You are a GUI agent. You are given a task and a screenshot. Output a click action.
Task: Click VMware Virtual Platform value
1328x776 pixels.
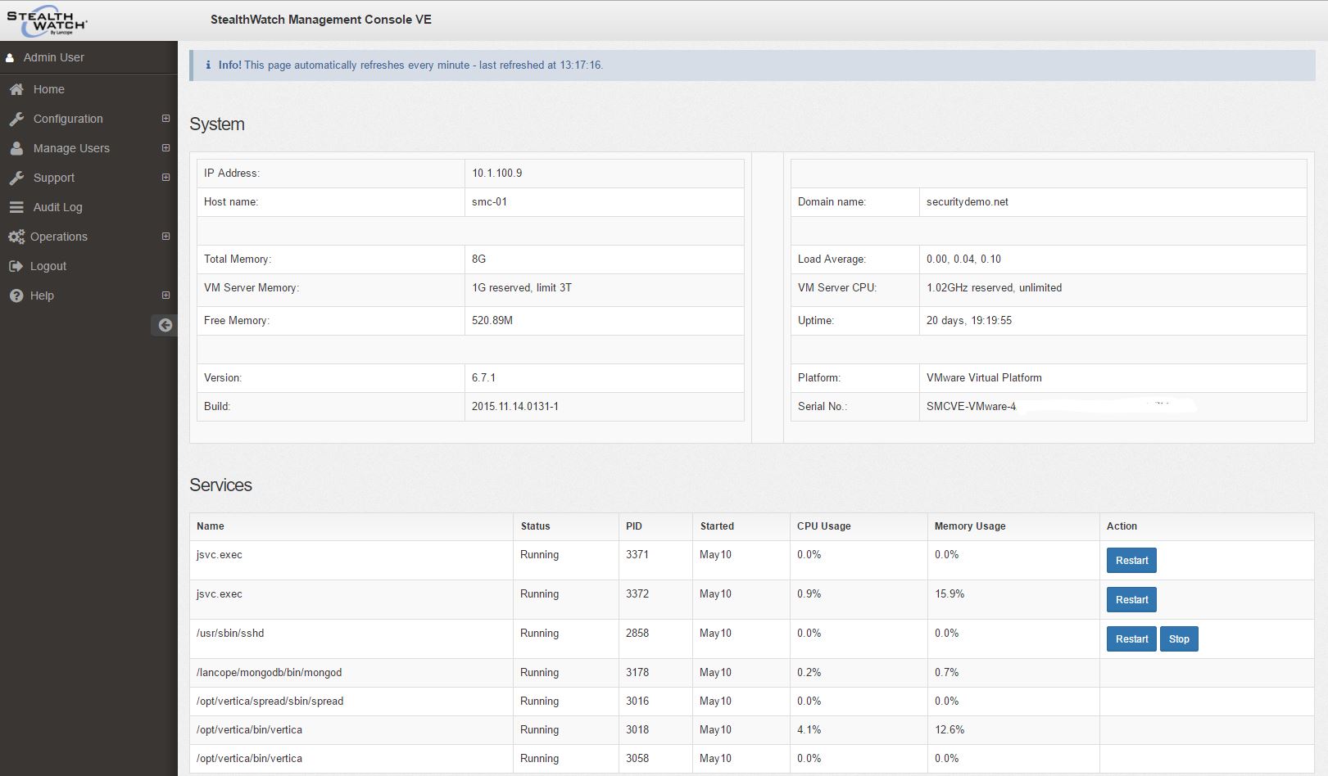pos(984,377)
